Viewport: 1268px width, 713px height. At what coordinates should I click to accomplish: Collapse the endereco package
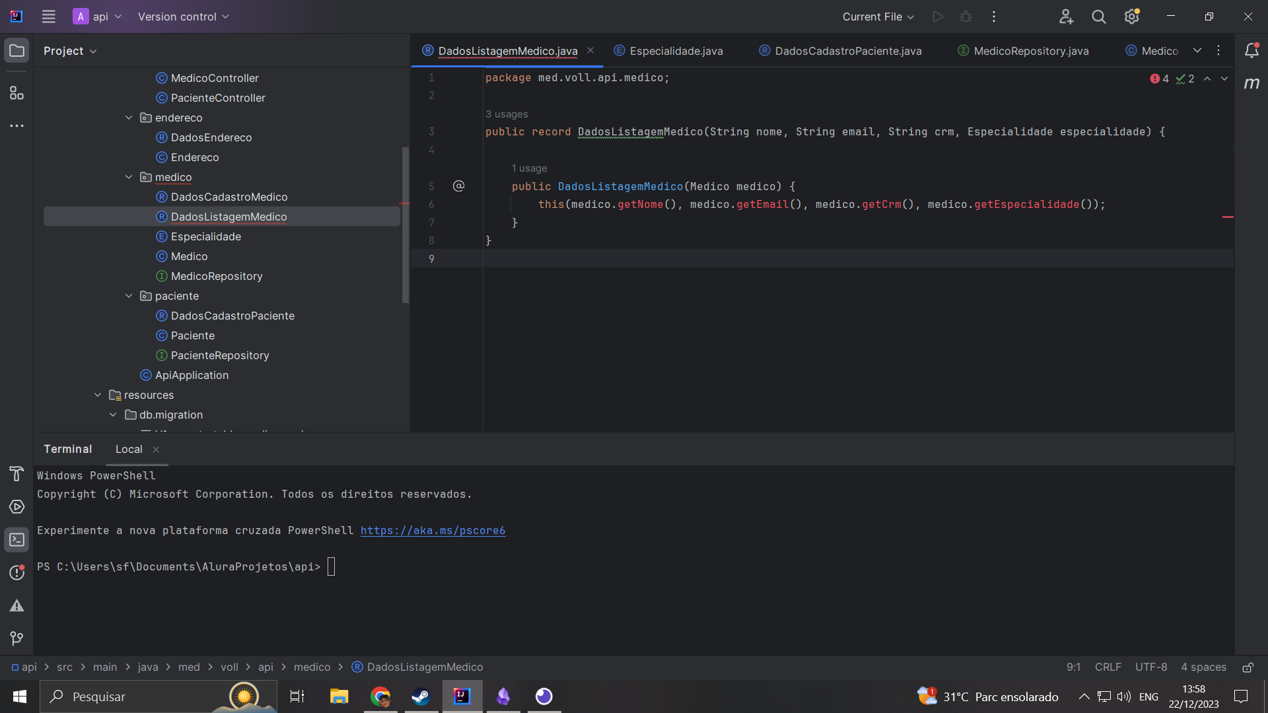tap(129, 118)
